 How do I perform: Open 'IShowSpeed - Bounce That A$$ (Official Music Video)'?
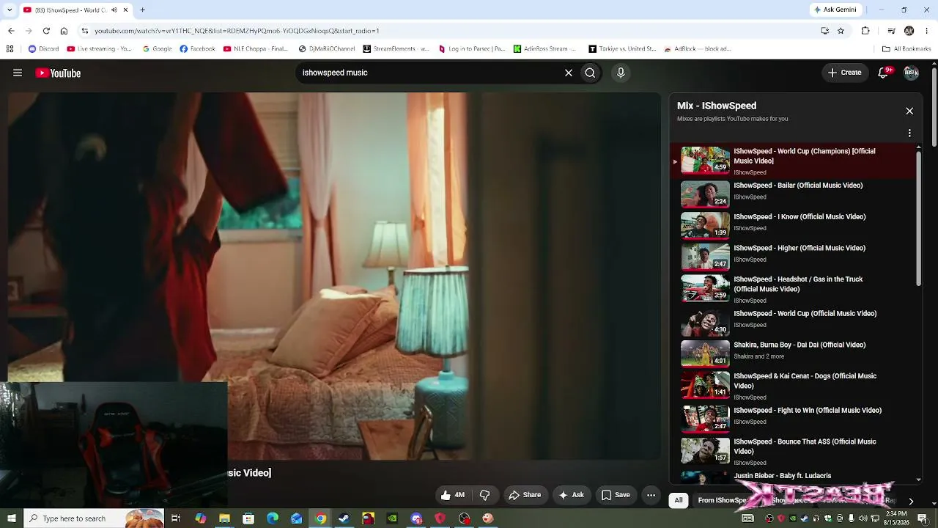point(805,447)
